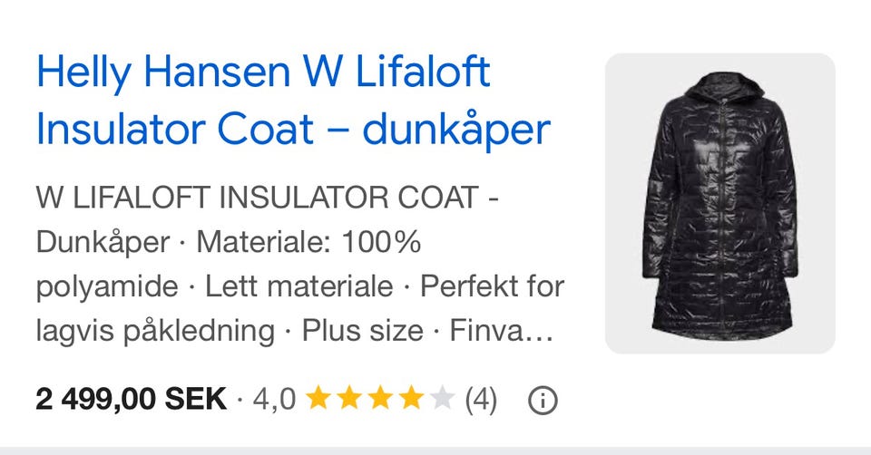Click the 'Plus size' attribute text
The width and height of the screenshot is (871, 455).
pyautogui.click(x=363, y=331)
